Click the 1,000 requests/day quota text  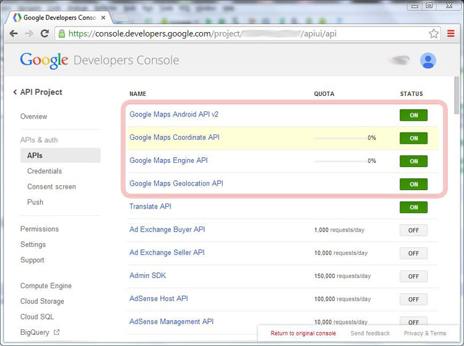point(339,230)
